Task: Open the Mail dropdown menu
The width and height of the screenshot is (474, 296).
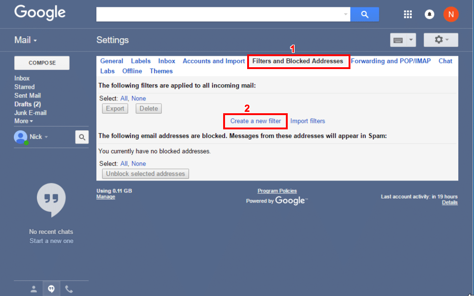Action: click(25, 40)
